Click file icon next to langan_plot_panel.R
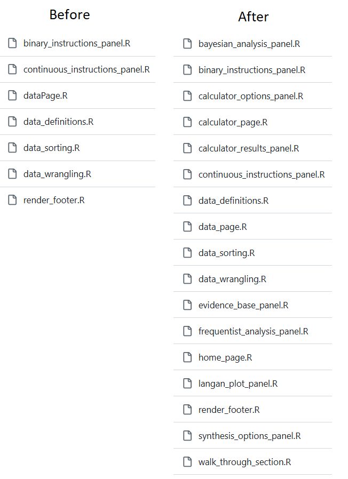The image size is (348, 479). pos(187,384)
